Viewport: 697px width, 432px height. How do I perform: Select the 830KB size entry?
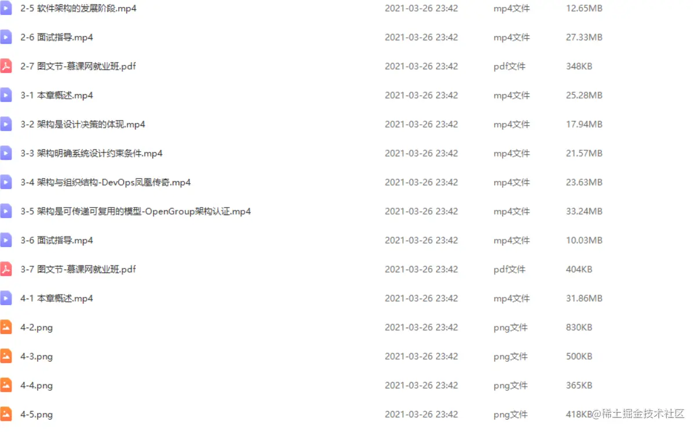point(579,327)
